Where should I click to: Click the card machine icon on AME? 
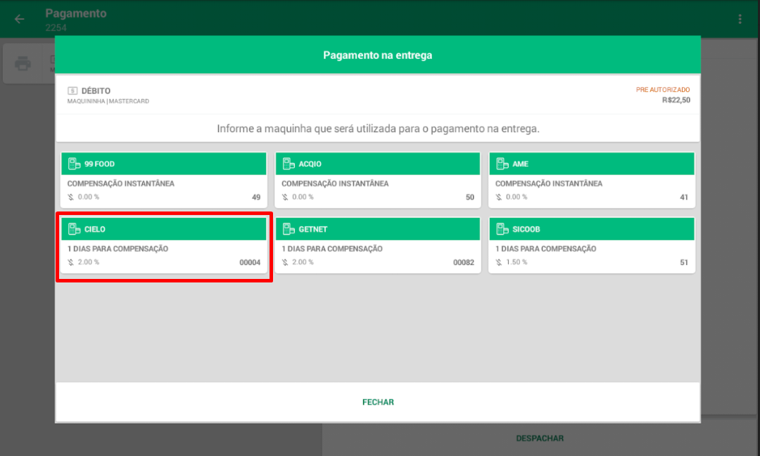pos(502,164)
